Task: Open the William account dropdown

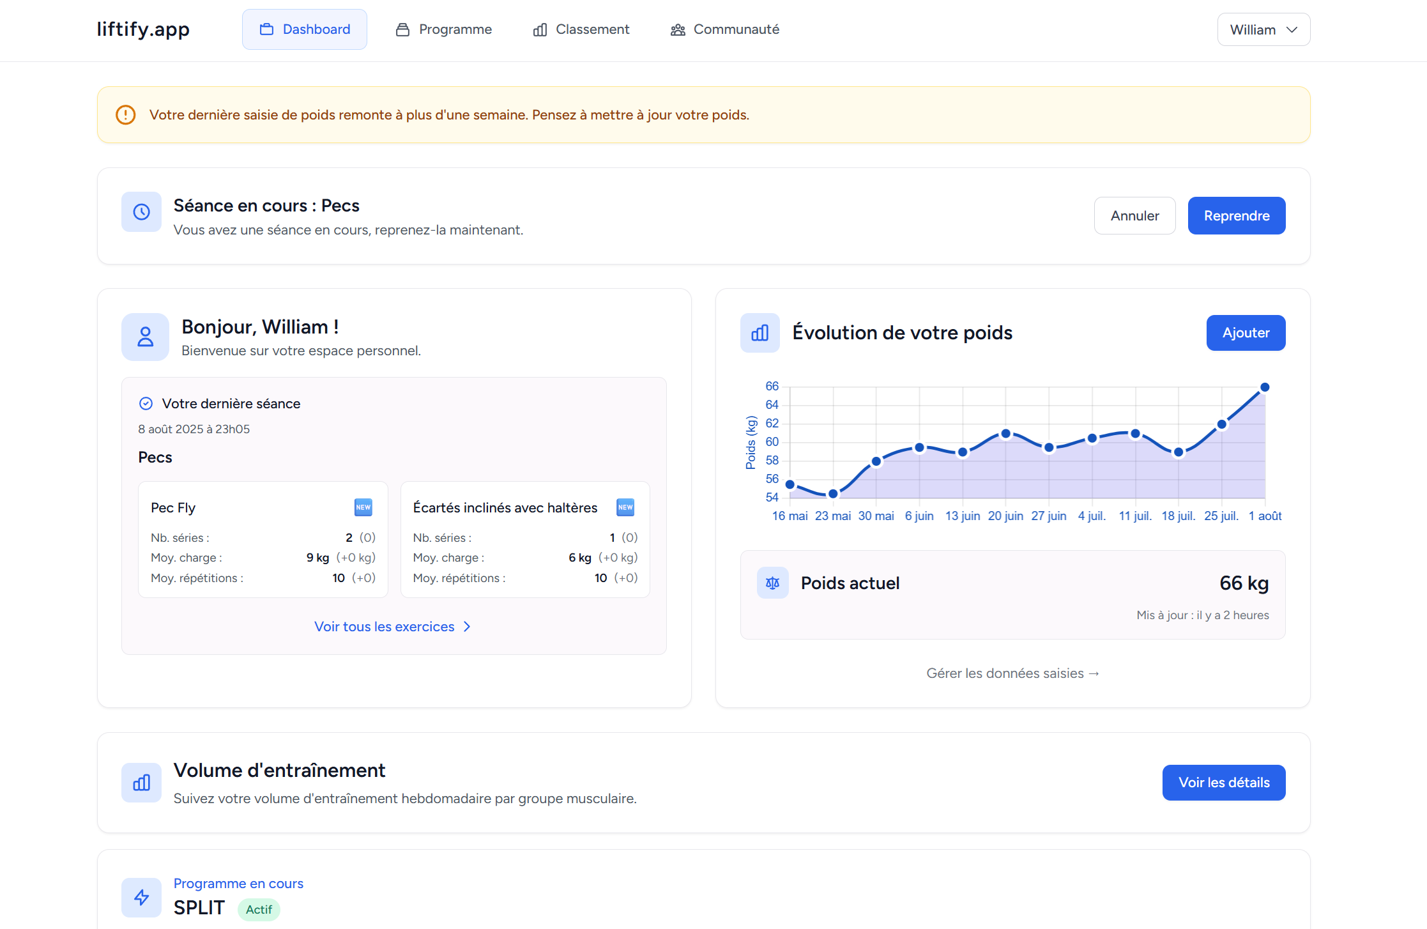Action: (x=1263, y=29)
